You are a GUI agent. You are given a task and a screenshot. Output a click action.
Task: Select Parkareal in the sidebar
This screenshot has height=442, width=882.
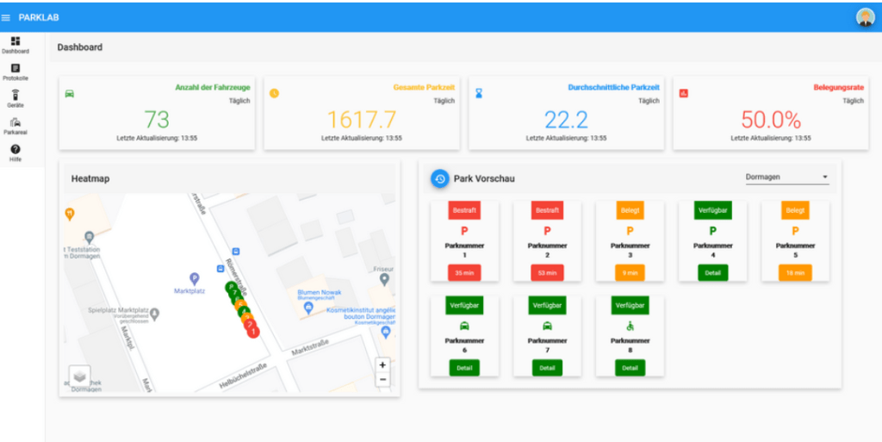(16, 126)
